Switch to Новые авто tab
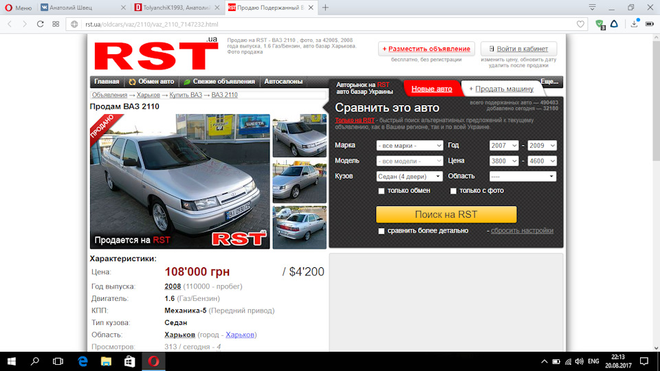The width and height of the screenshot is (660, 371). [x=432, y=89]
